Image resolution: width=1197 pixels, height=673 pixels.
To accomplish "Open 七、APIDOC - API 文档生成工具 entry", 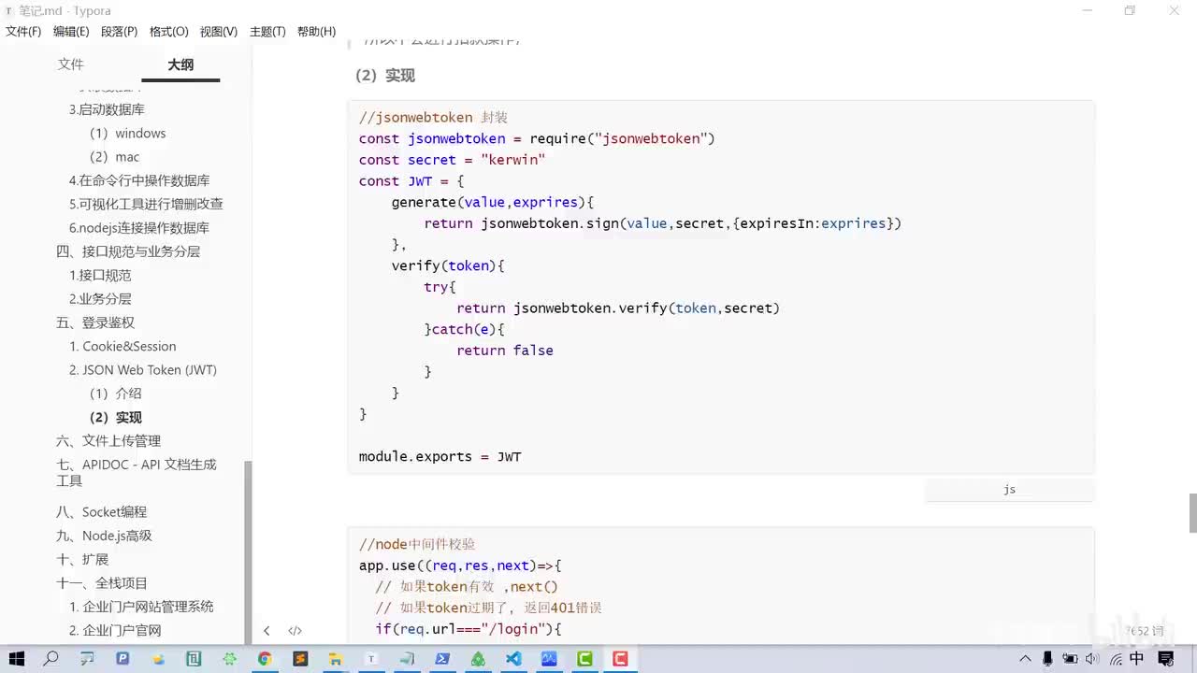I will pos(137,473).
